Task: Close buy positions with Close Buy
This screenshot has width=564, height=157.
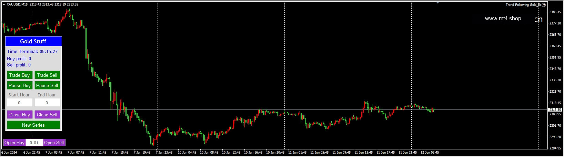Action: click(20, 115)
